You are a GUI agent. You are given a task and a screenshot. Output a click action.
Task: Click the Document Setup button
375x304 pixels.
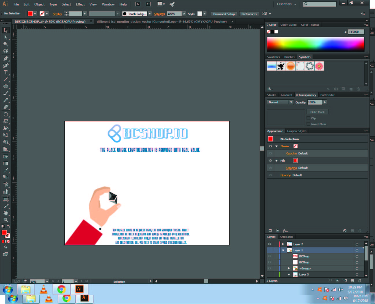[224, 14]
